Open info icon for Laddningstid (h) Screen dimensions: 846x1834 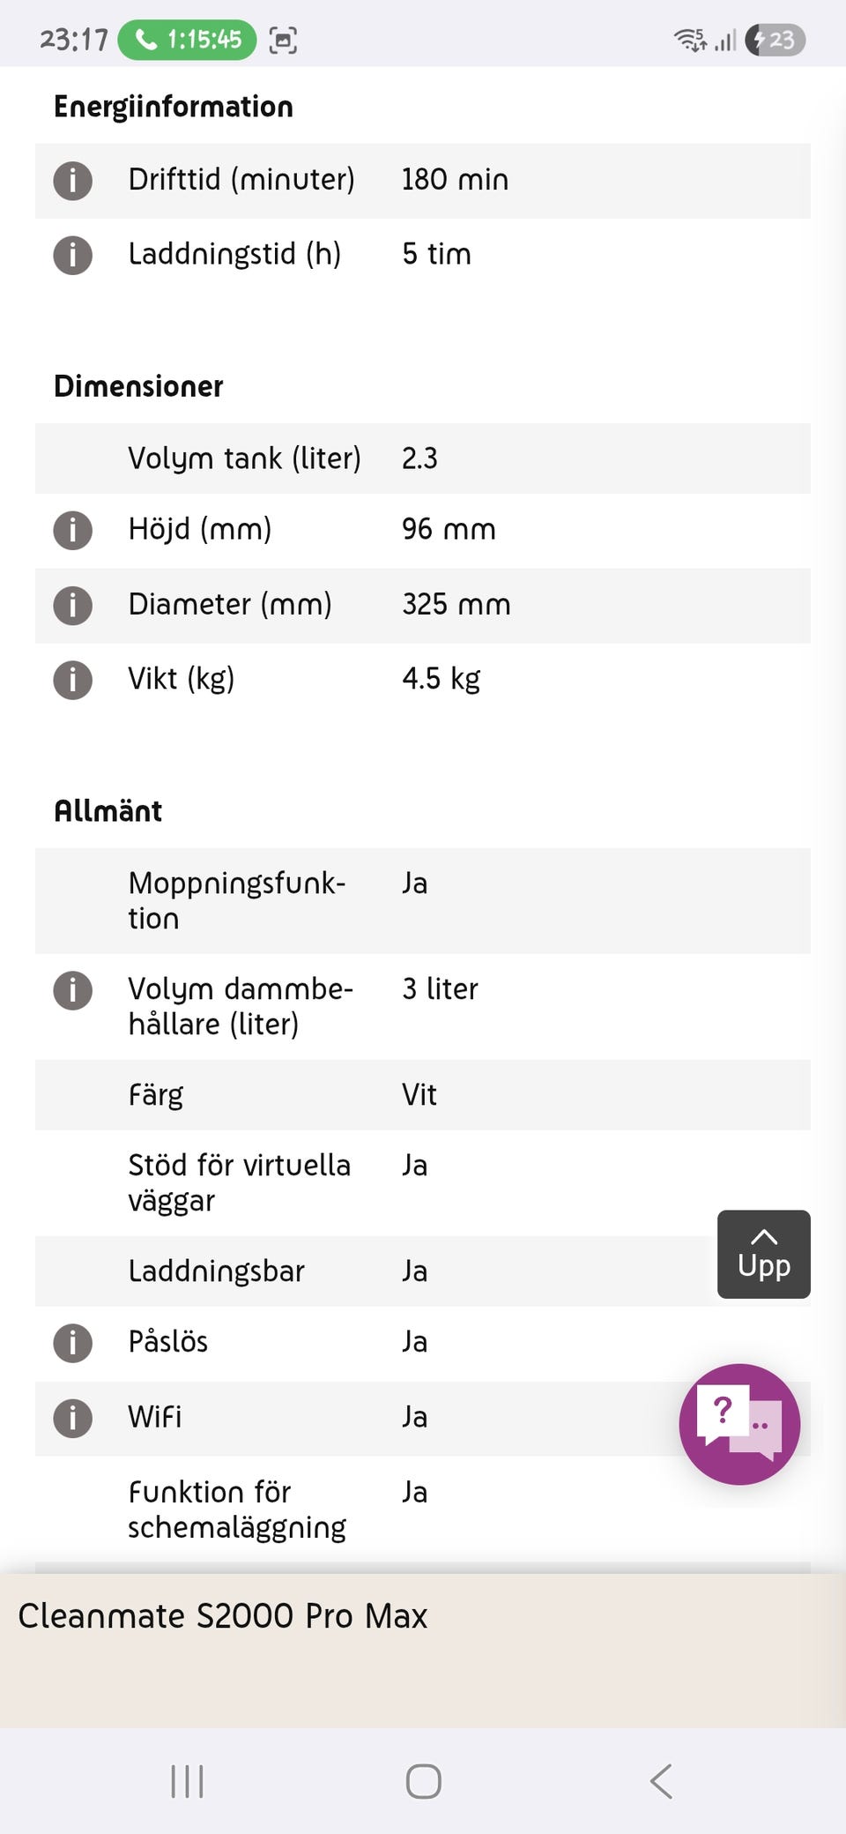[73, 256]
